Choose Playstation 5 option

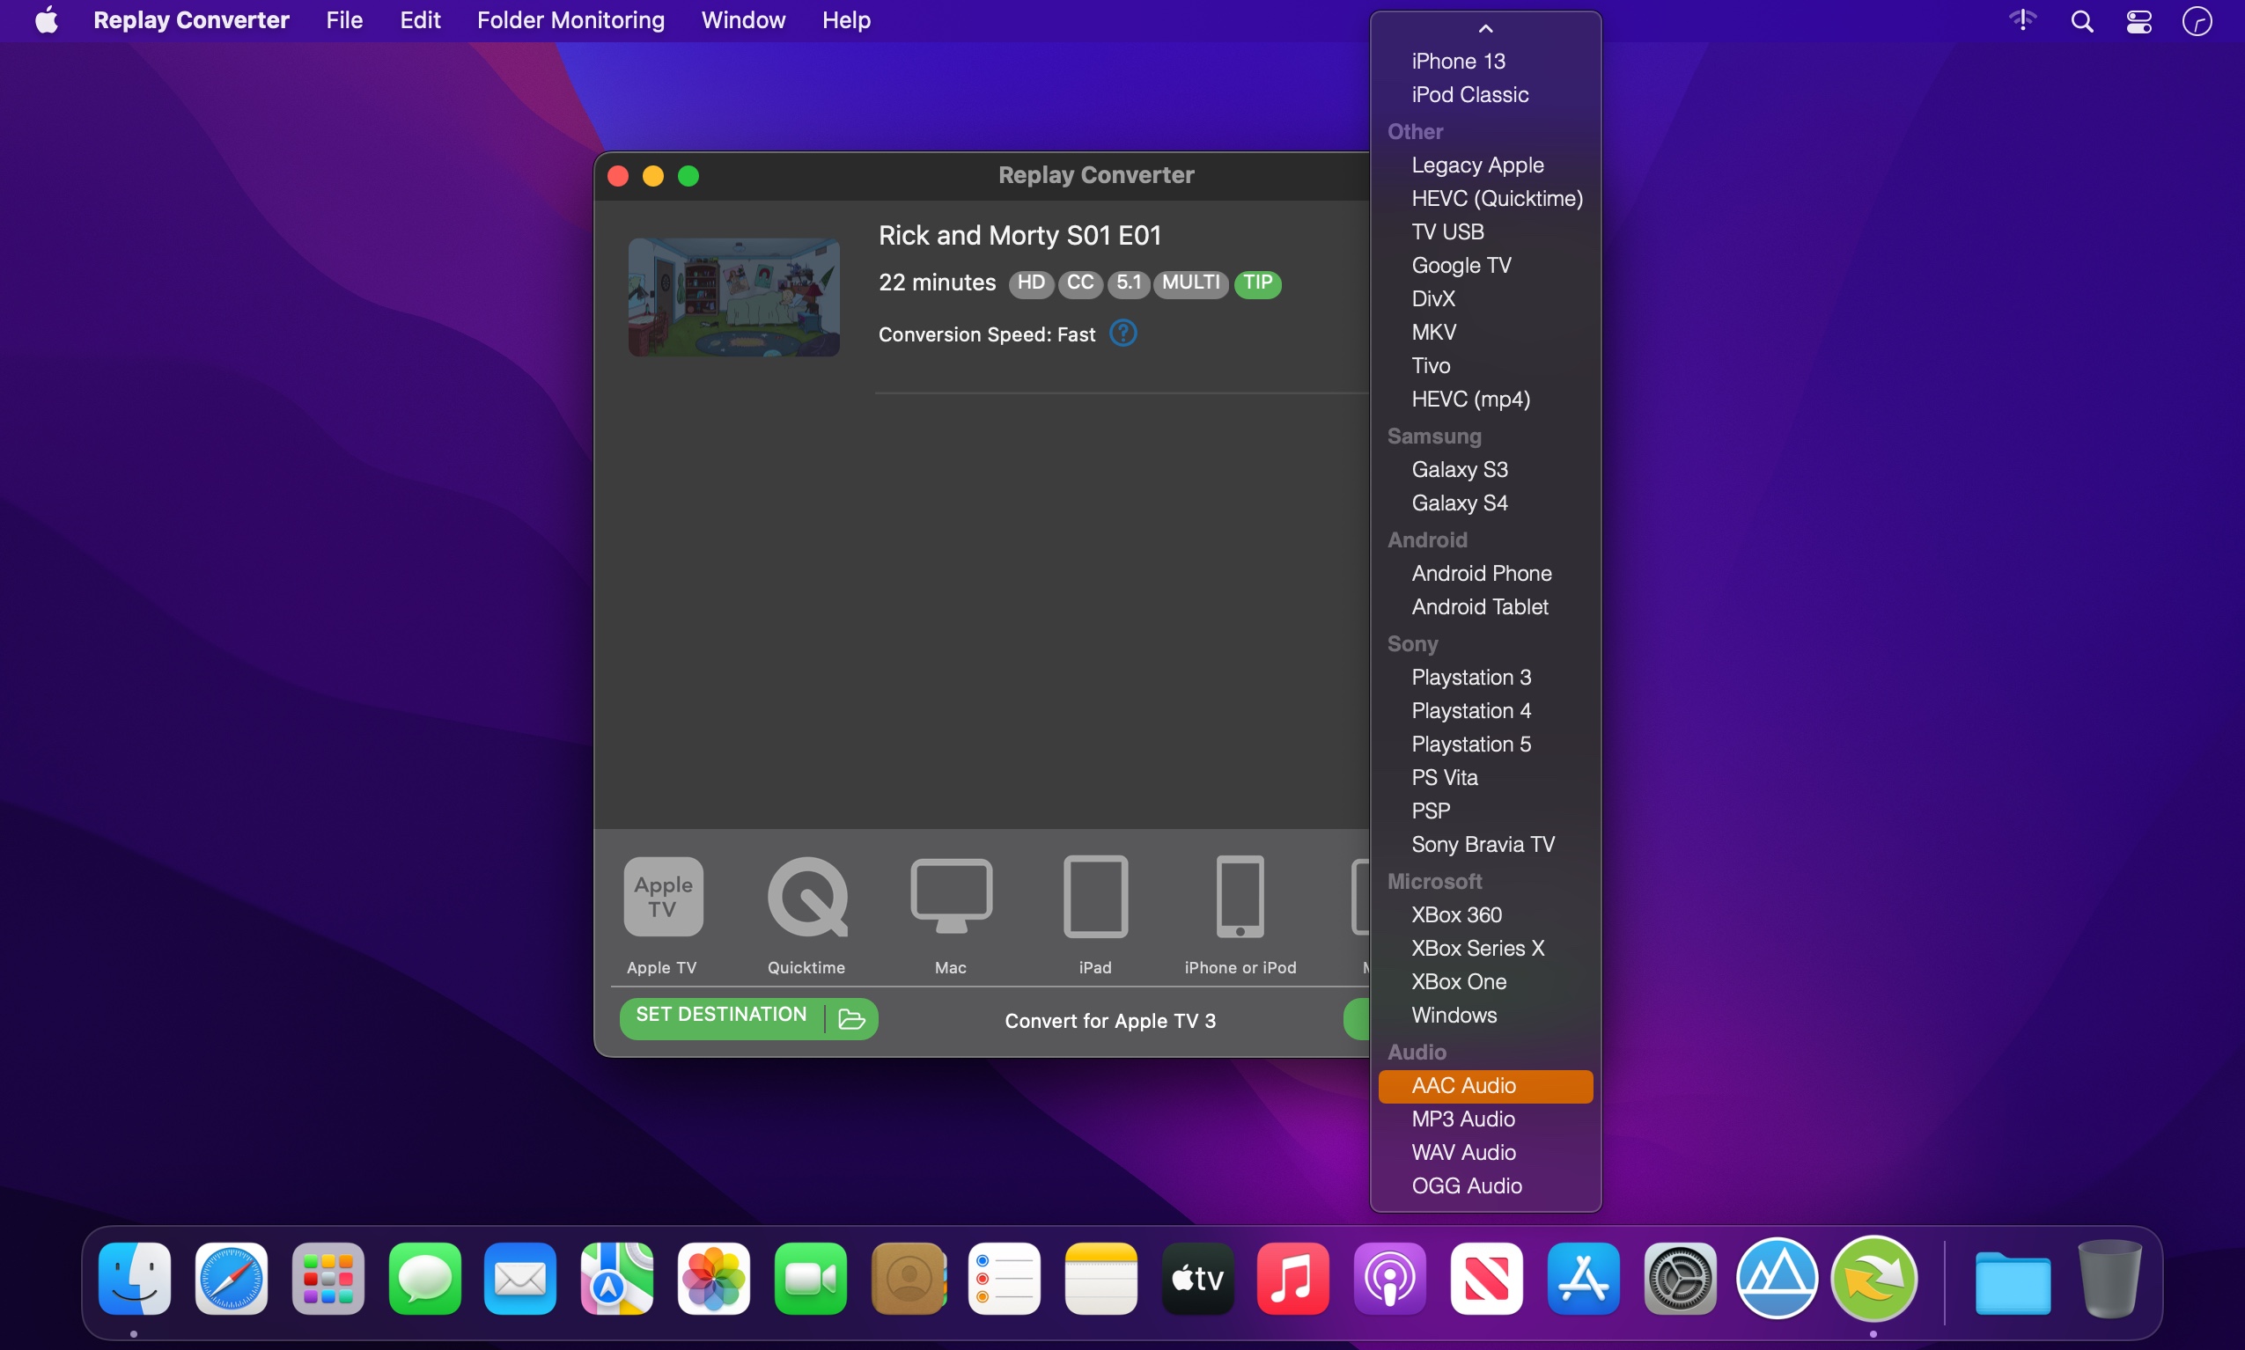pos(1485,745)
